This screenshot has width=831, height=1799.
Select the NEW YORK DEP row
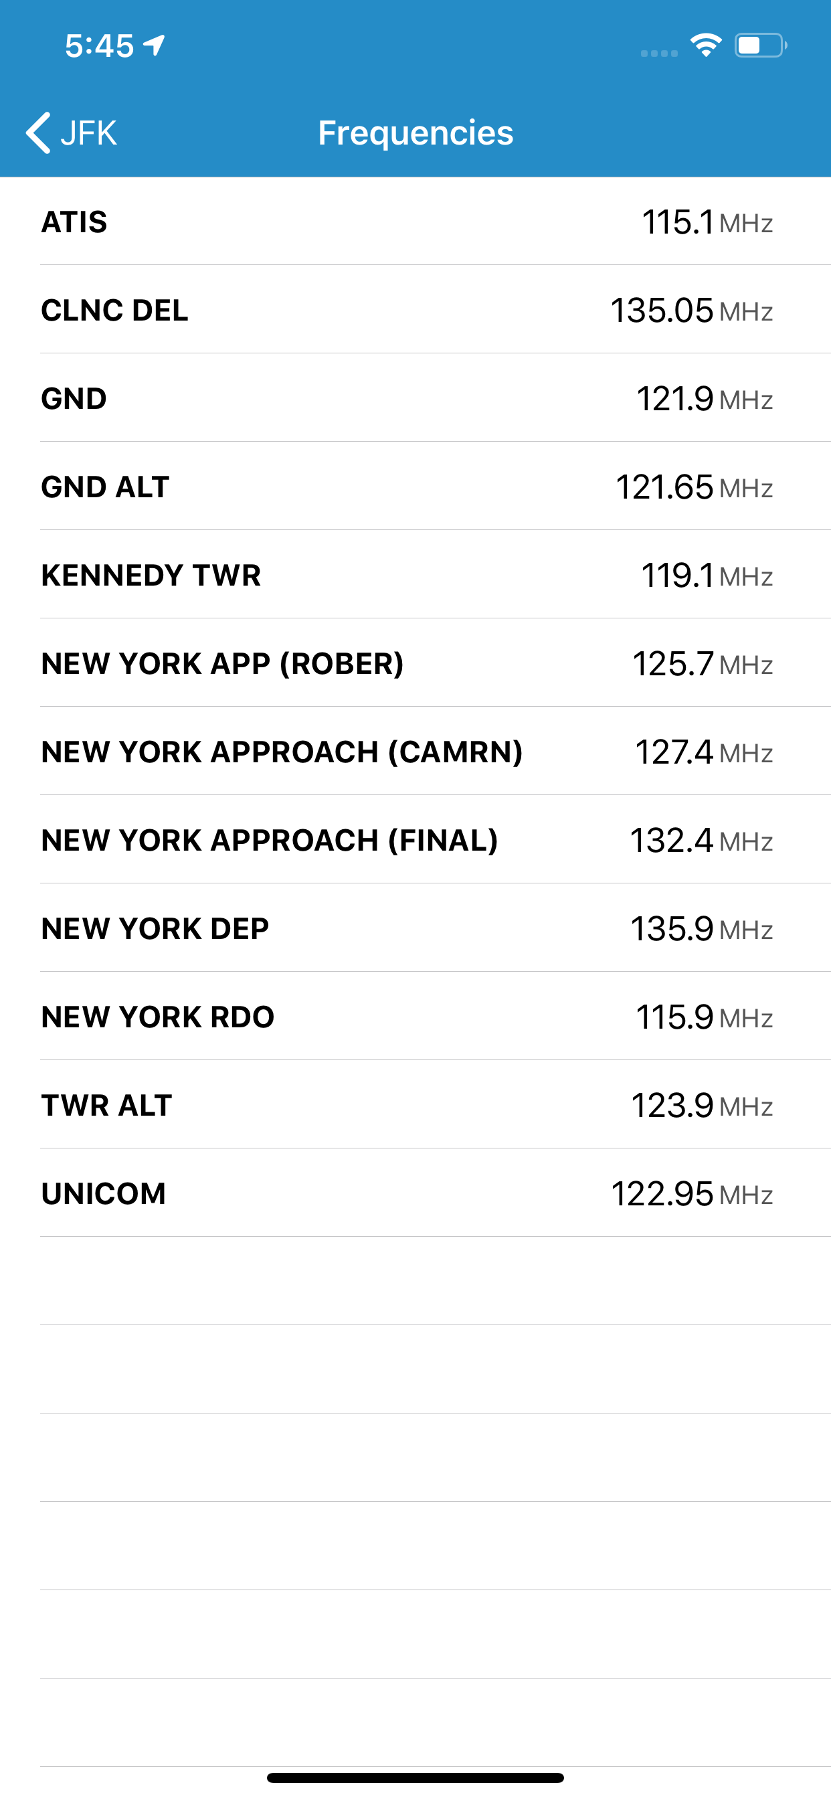pyautogui.click(x=415, y=928)
